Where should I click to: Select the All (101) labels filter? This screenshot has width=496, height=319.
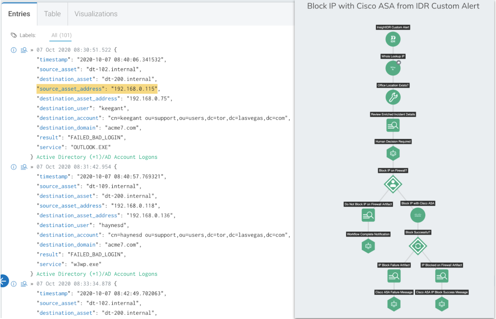(61, 35)
